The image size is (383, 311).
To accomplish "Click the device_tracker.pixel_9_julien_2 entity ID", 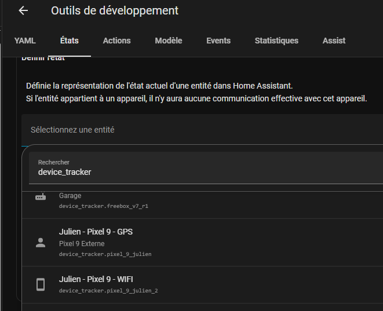I will tap(108, 290).
